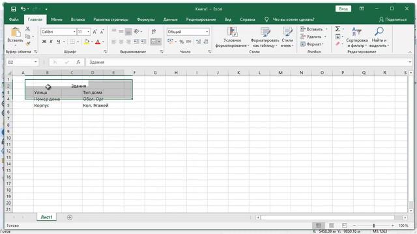Click the text orientation icon
Viewport: 417px width, 234px height.
coord(136,32)
